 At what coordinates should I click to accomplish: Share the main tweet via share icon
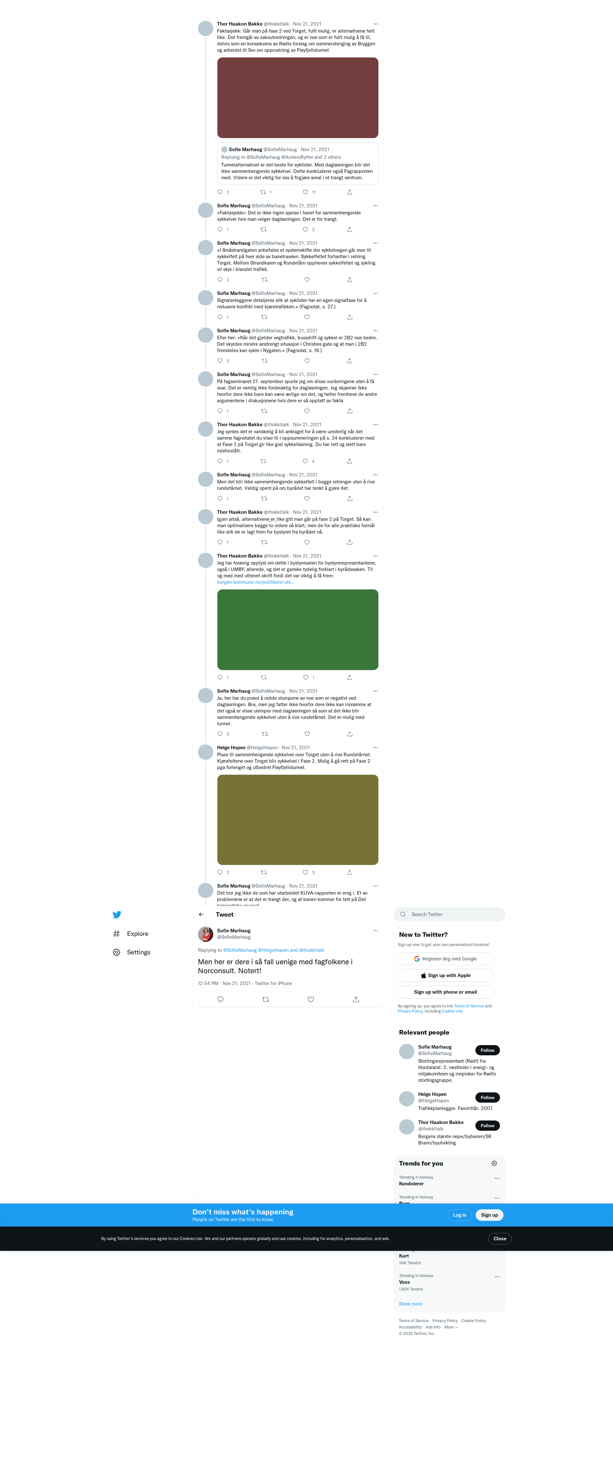click(356, 1000)
